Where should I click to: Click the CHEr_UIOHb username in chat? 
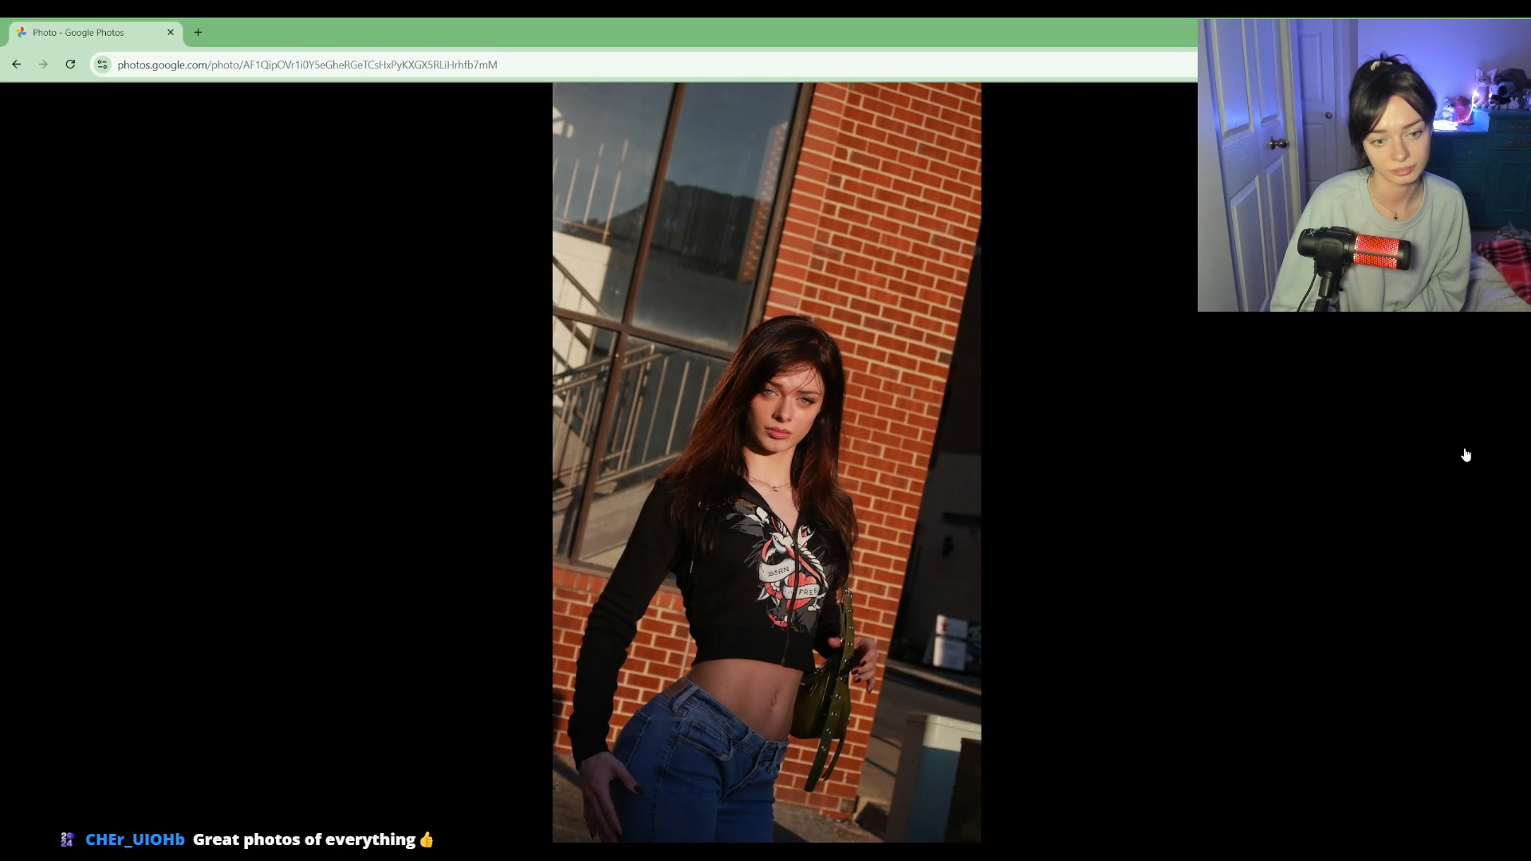tap(135, 839)
